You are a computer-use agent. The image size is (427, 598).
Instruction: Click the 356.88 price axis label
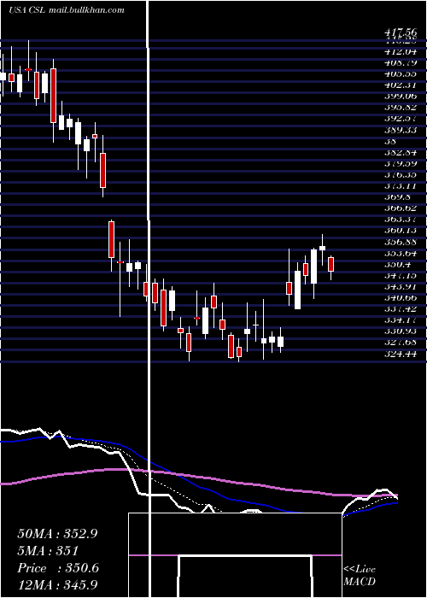click(400, 243)
